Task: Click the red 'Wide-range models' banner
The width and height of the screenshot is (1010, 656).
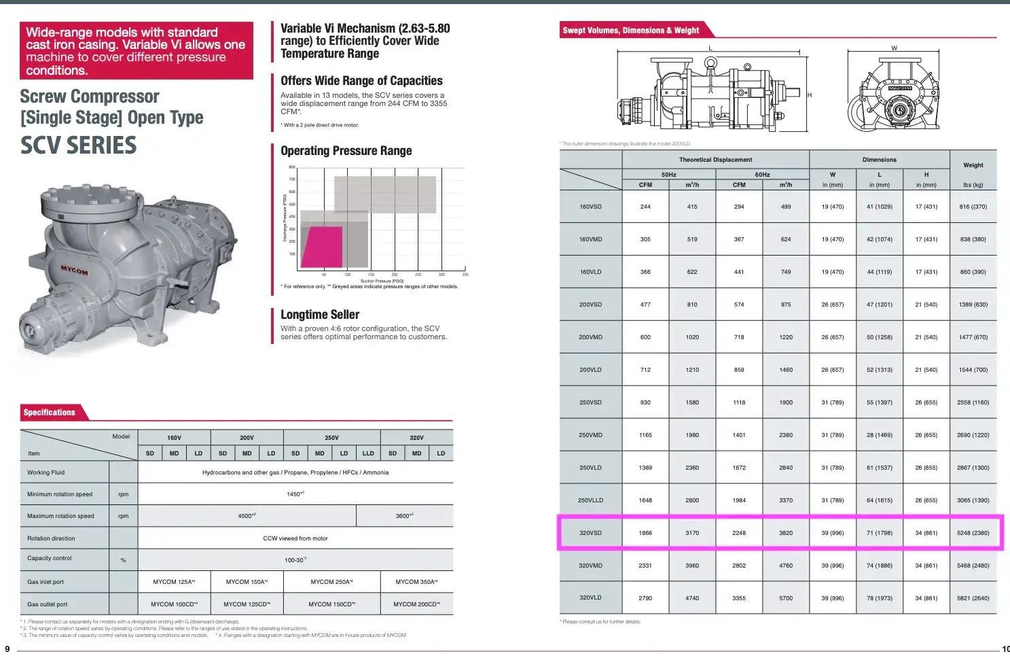Action: click(136, 51)
